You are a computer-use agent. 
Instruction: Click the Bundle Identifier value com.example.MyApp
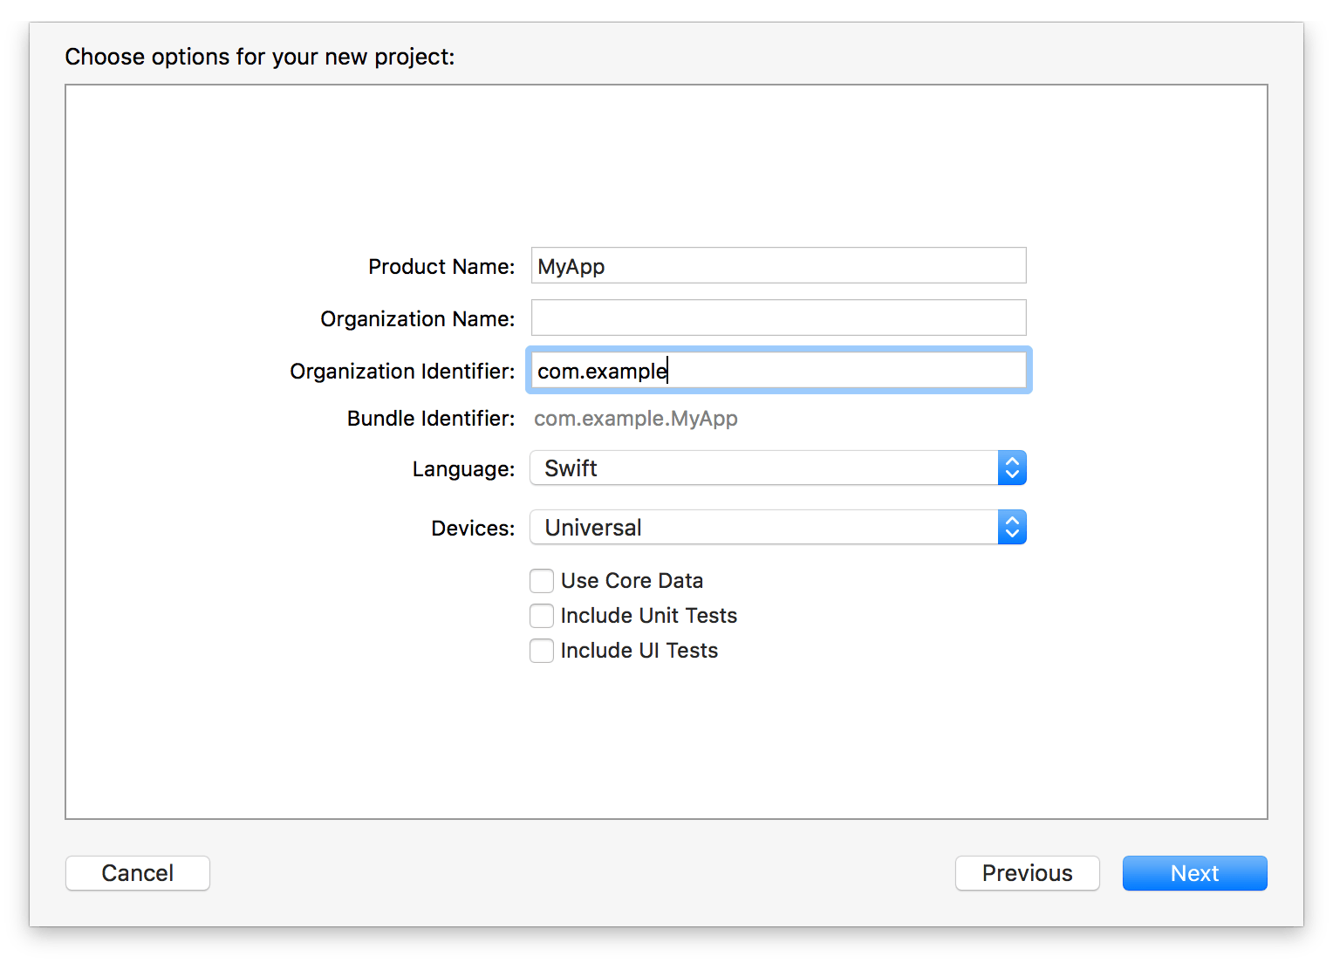coord(635,419)
